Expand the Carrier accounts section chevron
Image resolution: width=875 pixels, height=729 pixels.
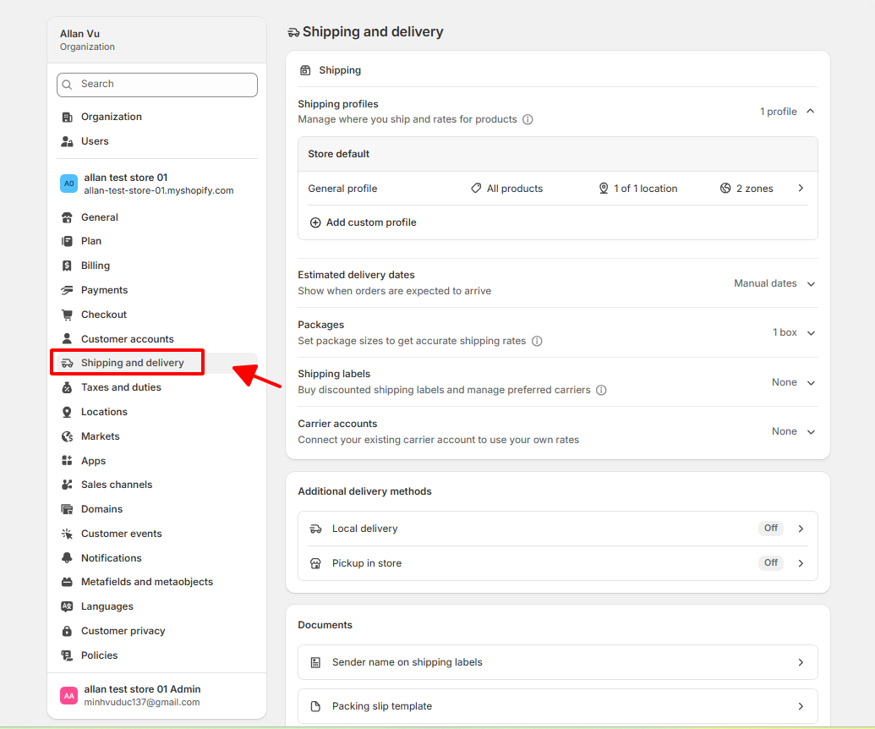pyautogui.click(x=811, y=432)
